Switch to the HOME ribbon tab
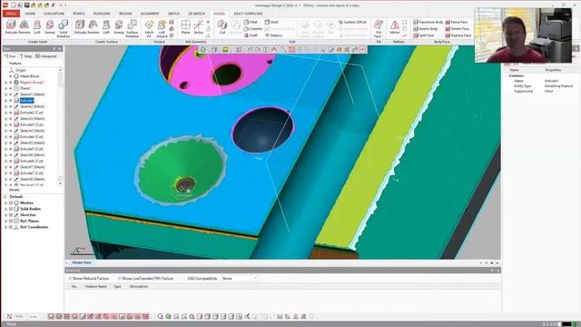Viewport: 581px width, 327px height. [30, 14]
